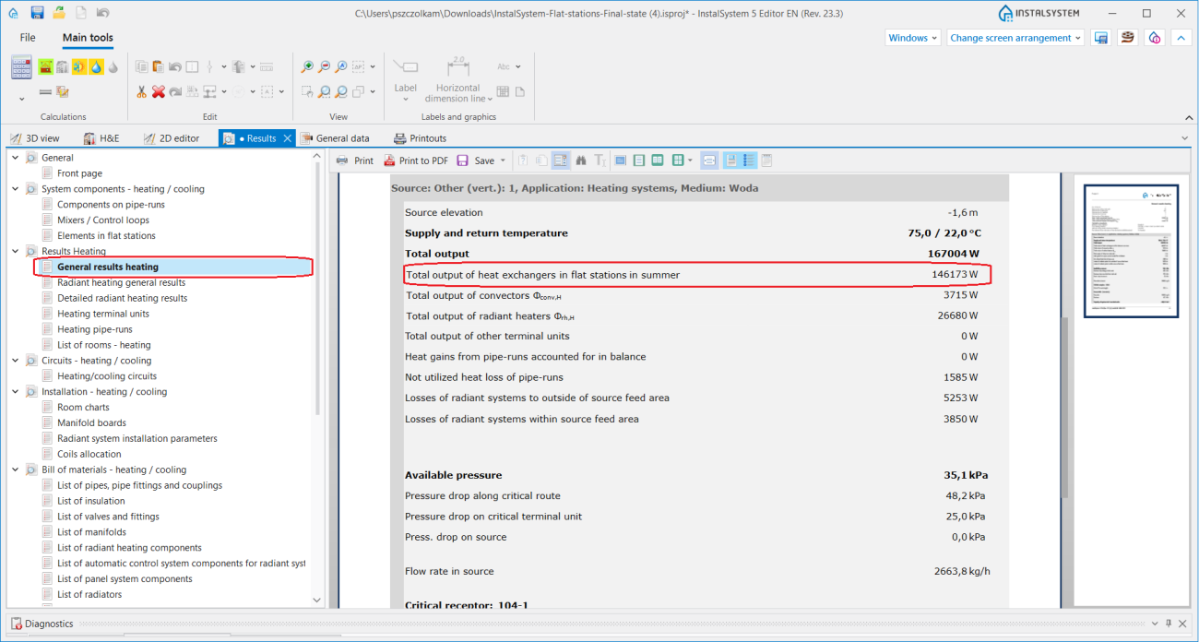Screen dimensions: 1199x642
Task: Click the Print button in results toolbar
Action: coord(355,160)
